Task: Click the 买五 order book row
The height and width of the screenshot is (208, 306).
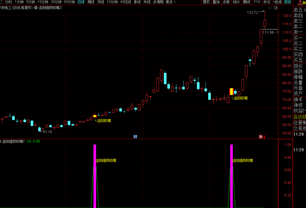Action: click(x=299, y=60)
